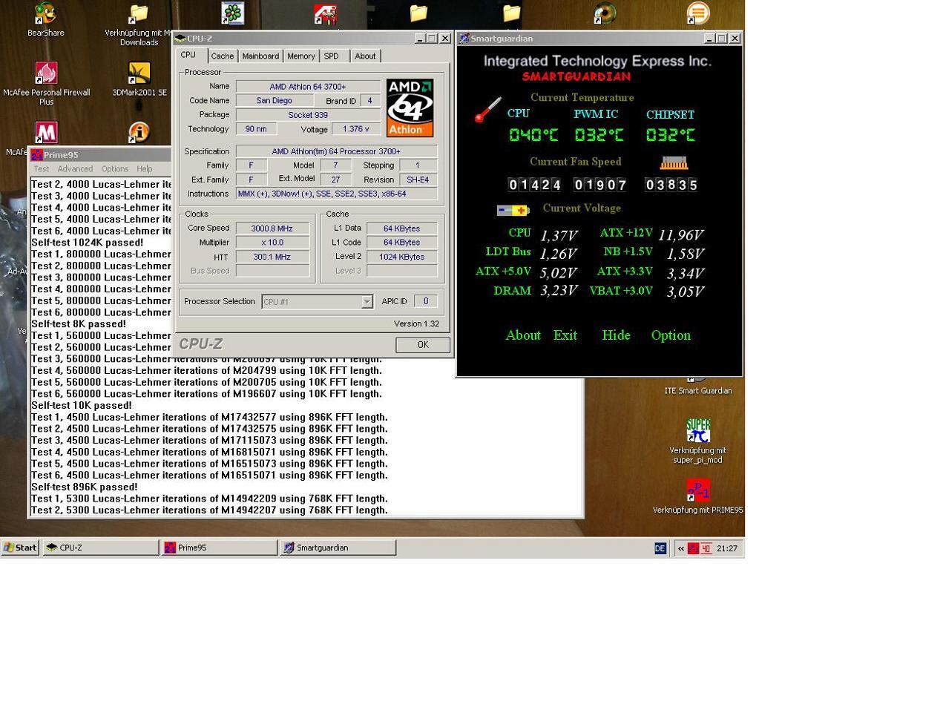
Task: Open the Test menu in Prime95
Action: (42, 169)
